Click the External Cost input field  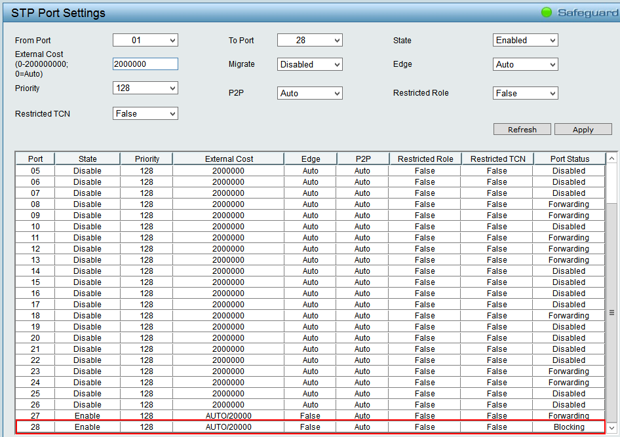(x=145, y=64)
